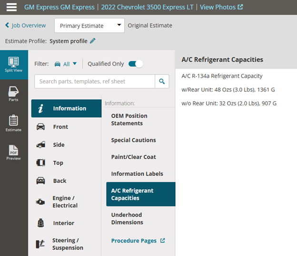Select the Front vehicle section
The image size is (297, 256).
[x=66, y=127]
